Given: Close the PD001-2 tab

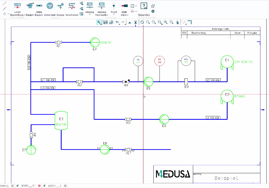Looking at the screenshot, I should pyautogui.click(x=12, y=186).
